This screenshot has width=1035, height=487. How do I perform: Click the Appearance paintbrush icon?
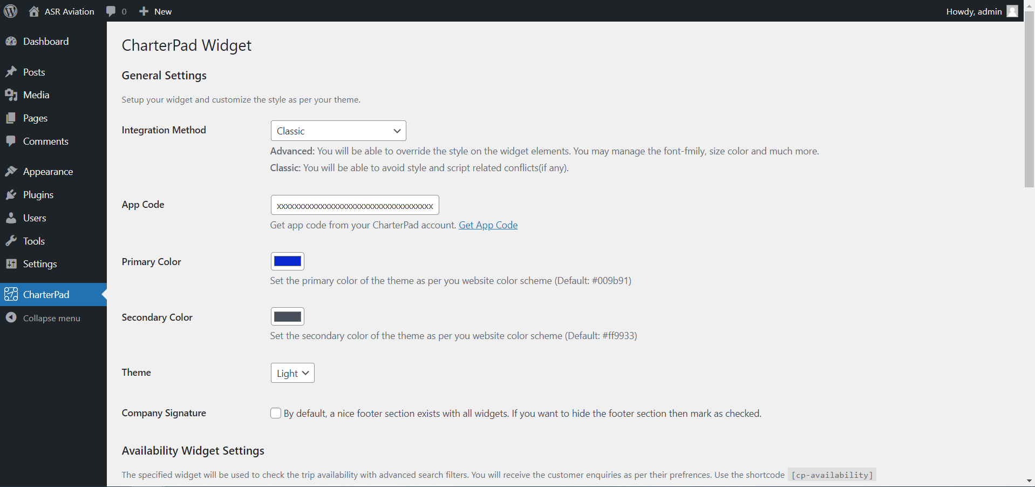[x=11, y=172]
